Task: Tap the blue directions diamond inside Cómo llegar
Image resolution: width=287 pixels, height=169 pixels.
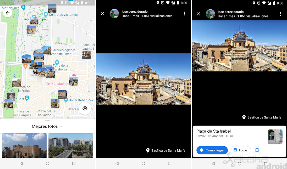Action: pyautogui.click(x=202, y=150)
